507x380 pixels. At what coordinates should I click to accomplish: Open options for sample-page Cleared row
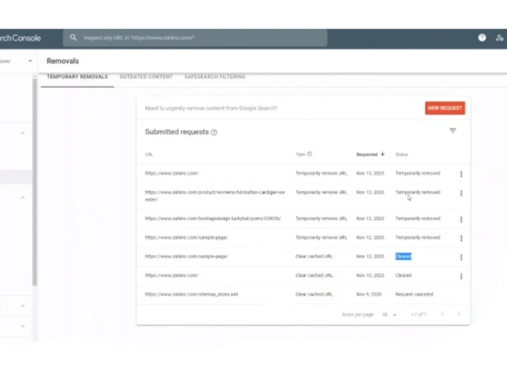(461, 257)
